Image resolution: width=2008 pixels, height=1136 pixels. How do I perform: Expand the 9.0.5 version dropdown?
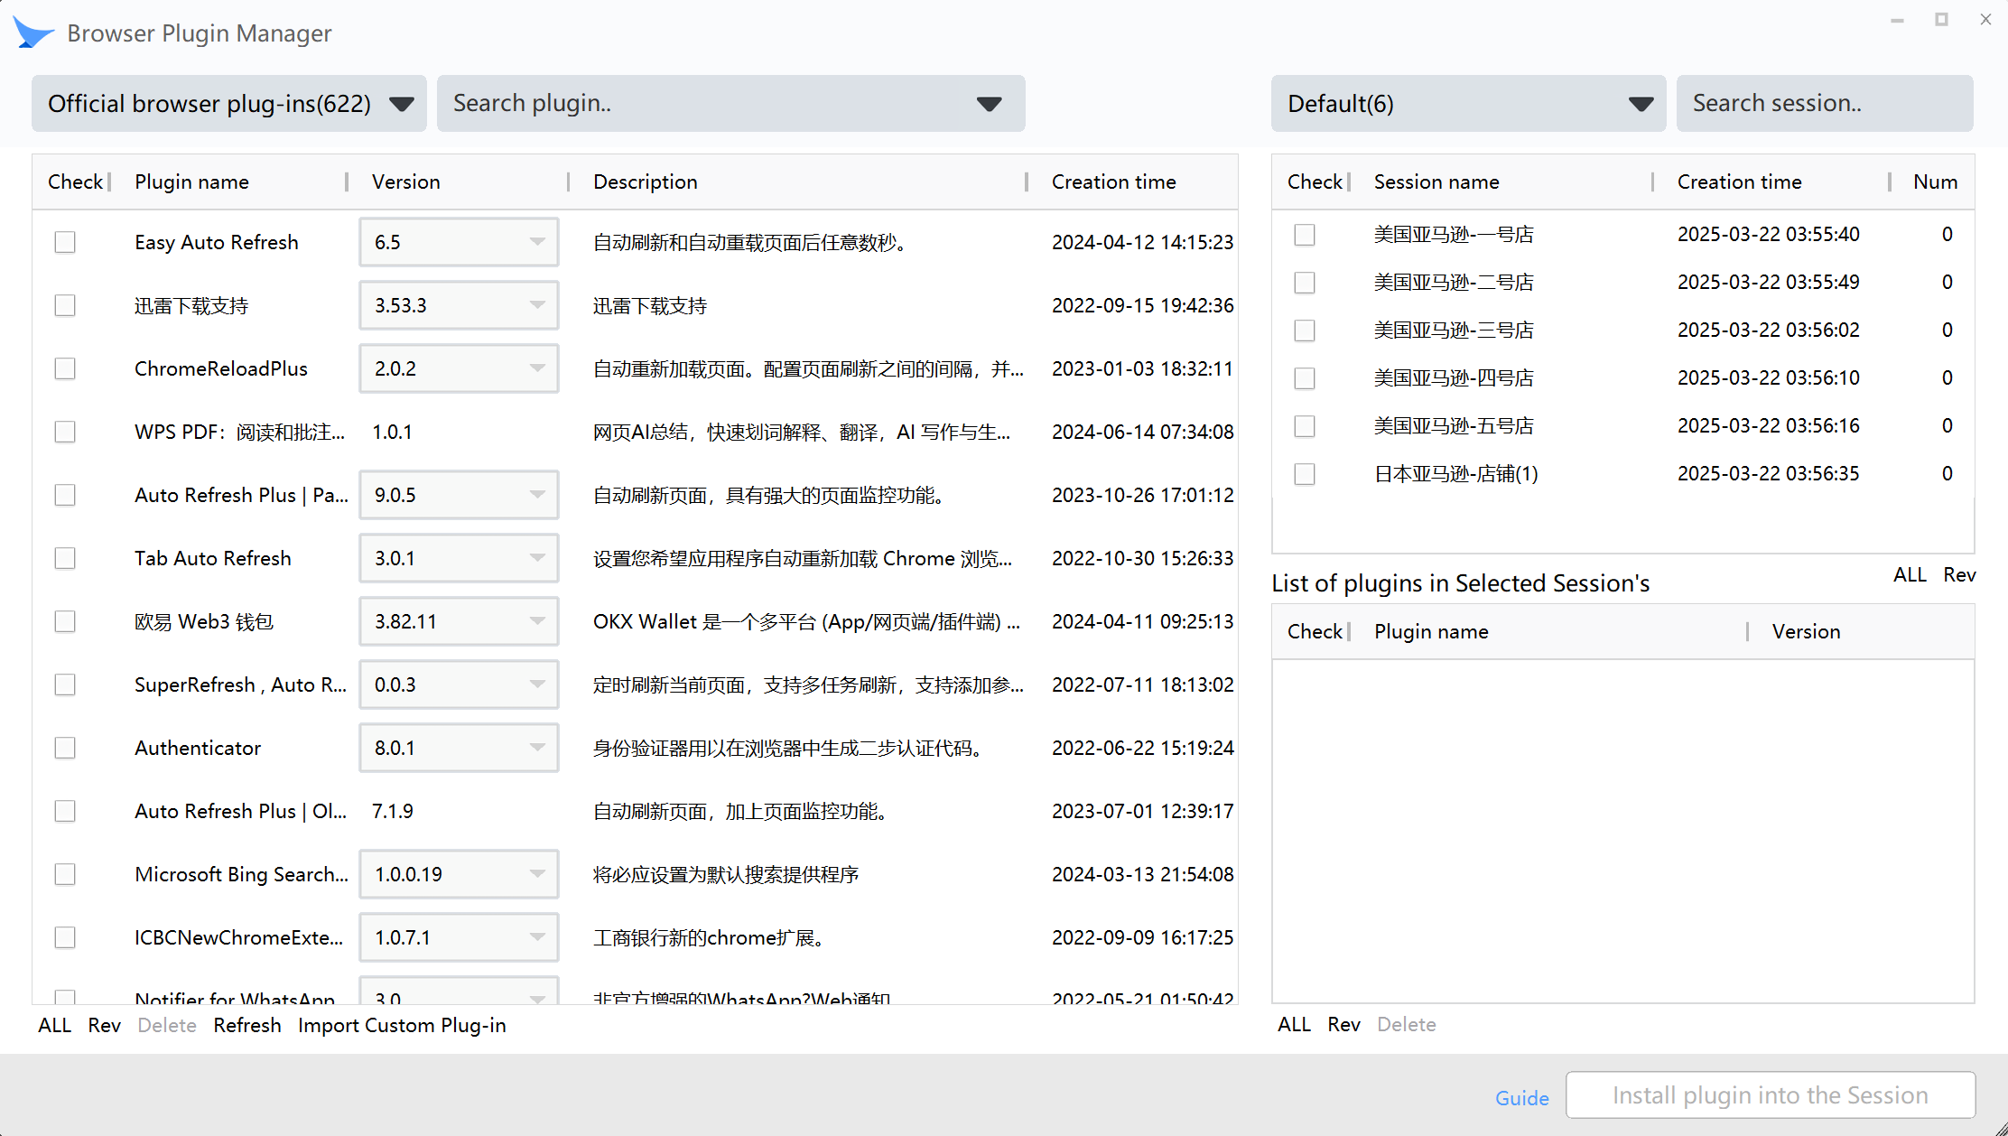click(x=459, y=495)
